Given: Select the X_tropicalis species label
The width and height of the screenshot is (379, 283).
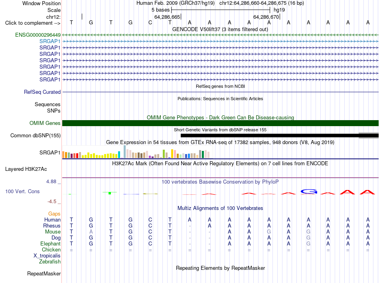Looking at the screenshot, I should point(47,256).
